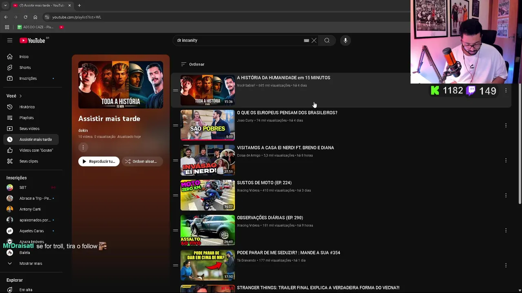Open Inscrições in sidebar
The image size is (522, 293).
click(31, 78)
